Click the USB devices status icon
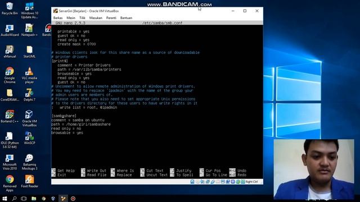 tap(213, 182)
